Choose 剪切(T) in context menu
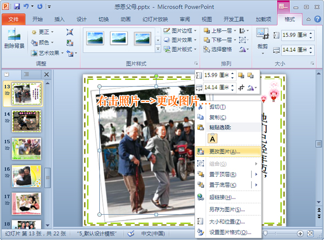Viewport: 324px width, 240px height. [x=228, y=107]
